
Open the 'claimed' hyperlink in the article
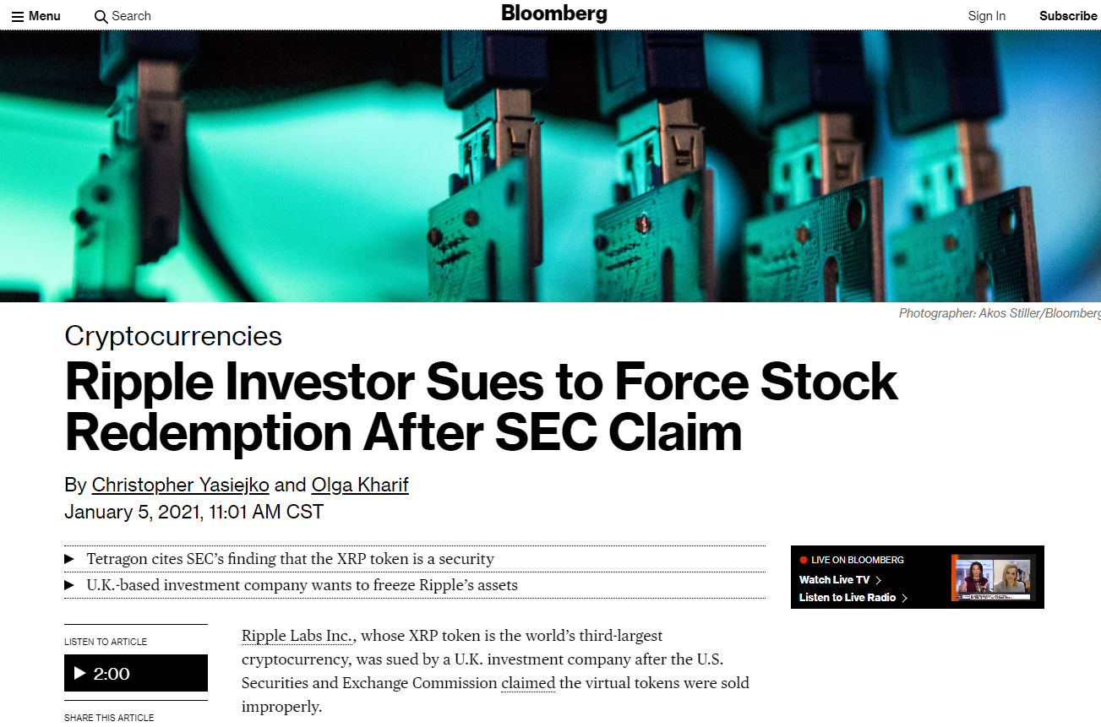(x=528, y=683)
